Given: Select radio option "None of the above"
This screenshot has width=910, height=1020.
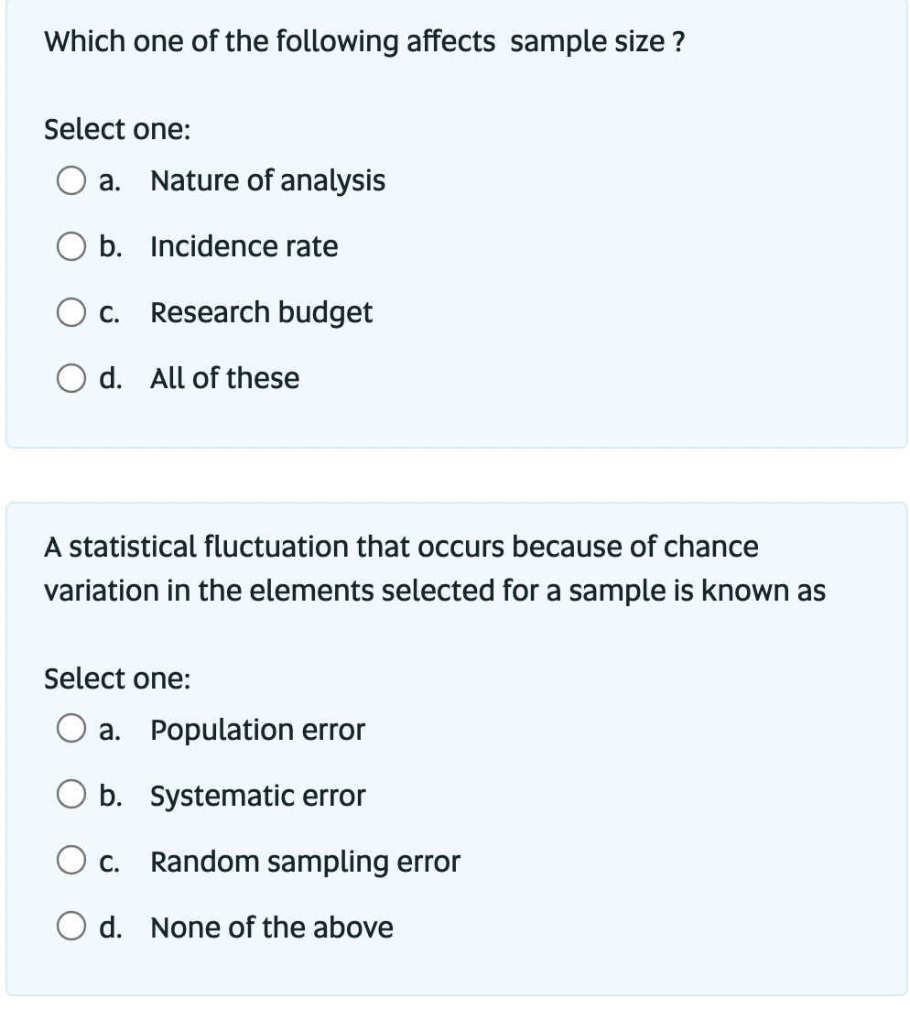Looking at the screenshot, I should [71, 927].
